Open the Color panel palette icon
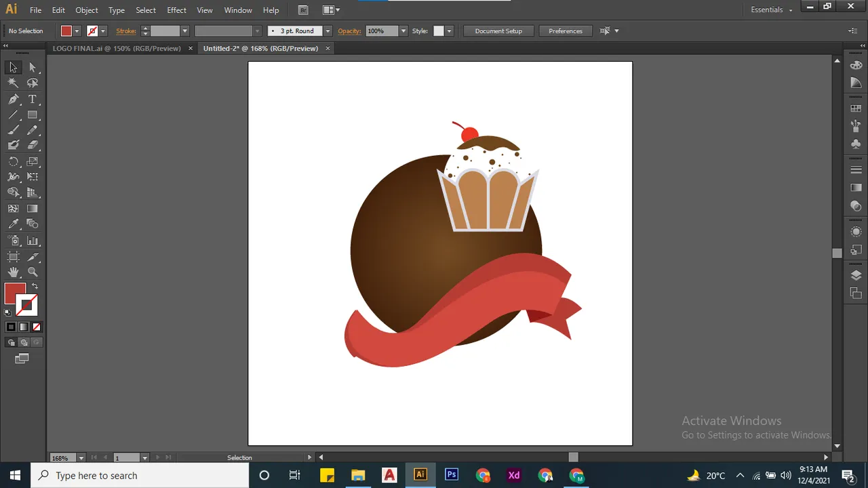 [856, 65]
